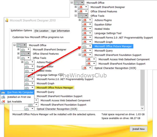Select the Microsoft Query label in setup window
The width and height of the screenshot is (157, 137).
(46, 92)
